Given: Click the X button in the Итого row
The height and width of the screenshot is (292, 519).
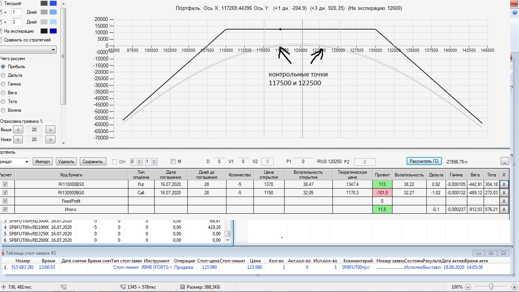Looking at the screenshot, I should click(x=504, y=209).
